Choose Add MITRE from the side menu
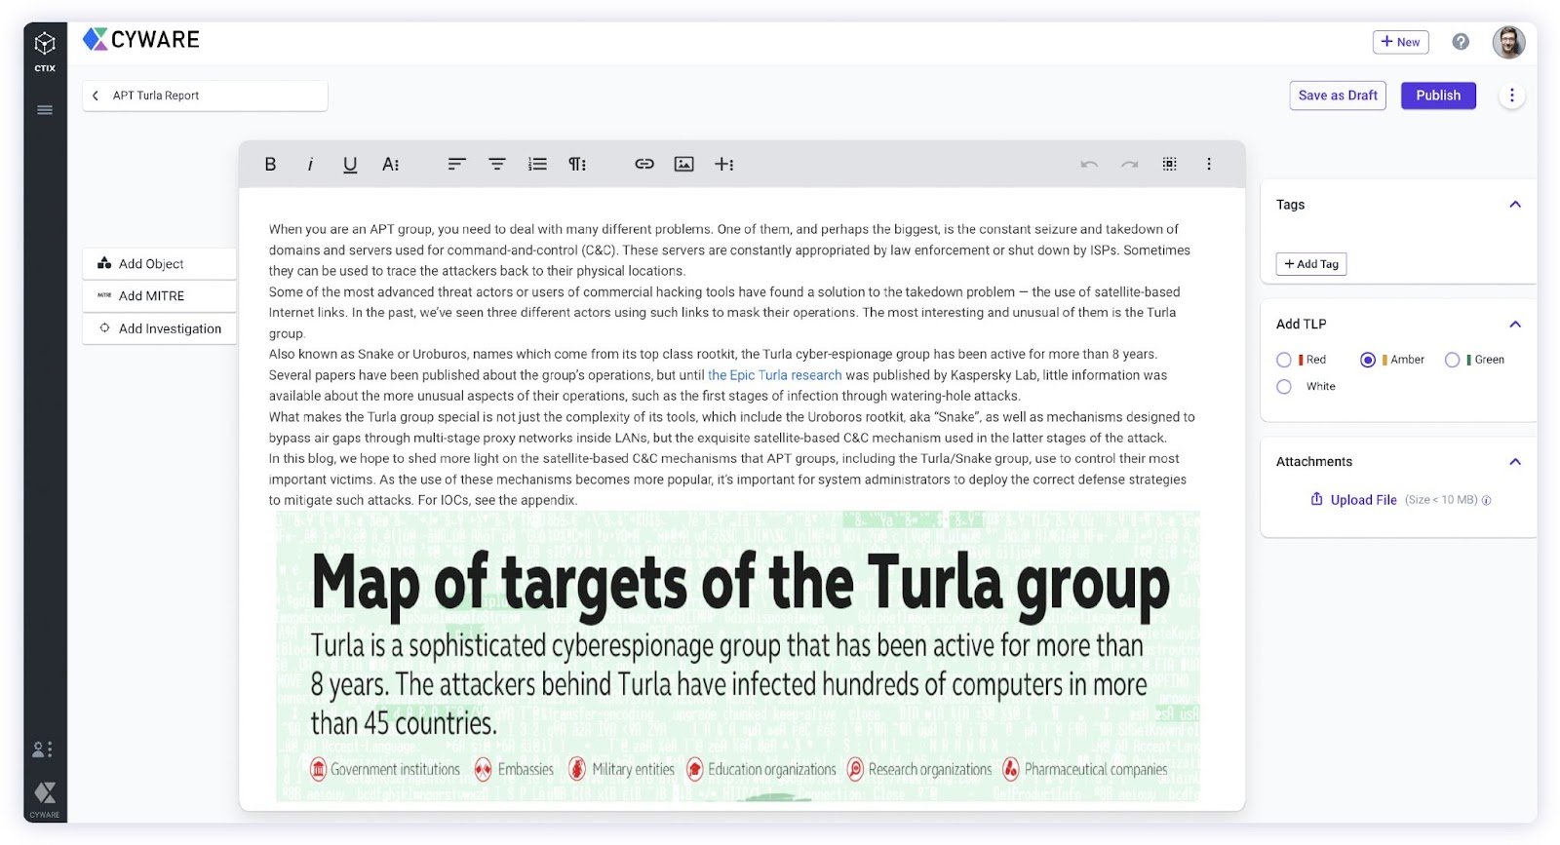1560x845 pixels. click(160, 296)
